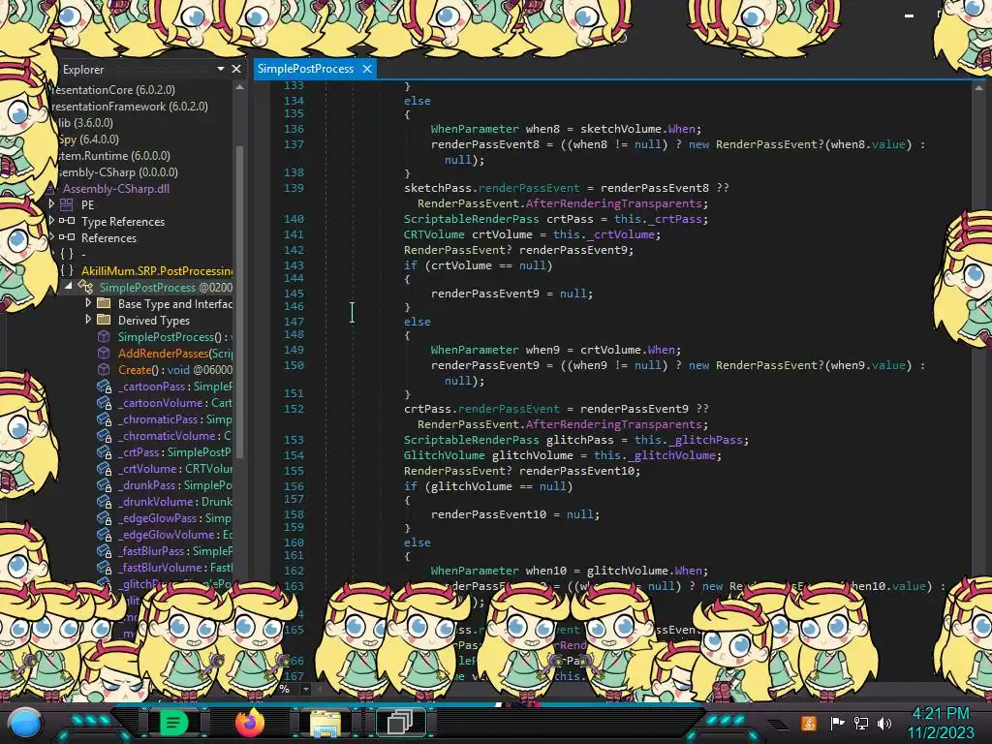
Task: Close the Assembly Explorer panel
Action: [x=236, y=69]
